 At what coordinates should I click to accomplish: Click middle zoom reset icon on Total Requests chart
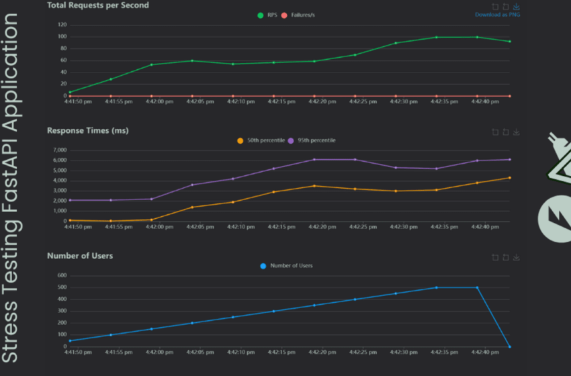tap(506, 7)
